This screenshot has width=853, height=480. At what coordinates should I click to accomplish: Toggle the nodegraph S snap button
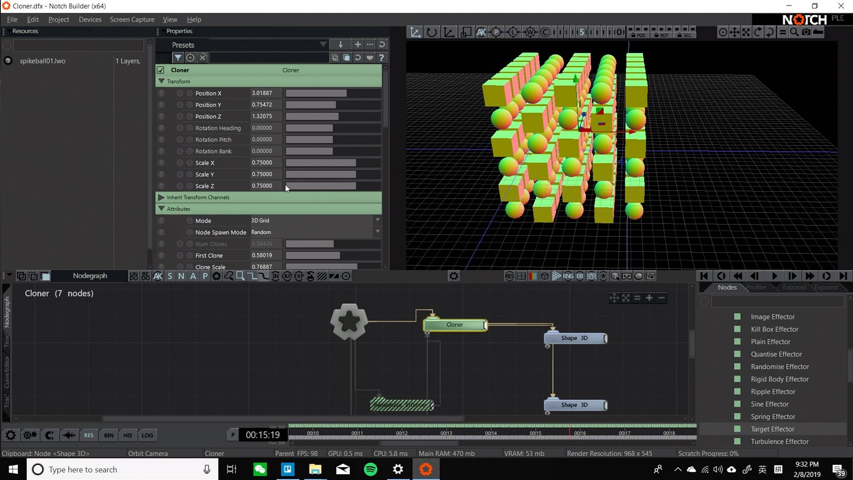pyautogui.click(x=170, y=276)
